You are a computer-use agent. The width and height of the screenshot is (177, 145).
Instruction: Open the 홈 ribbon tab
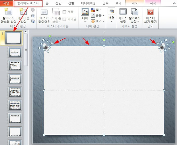point(47,3)
